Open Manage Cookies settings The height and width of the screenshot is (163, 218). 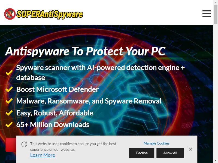(156, 143)
